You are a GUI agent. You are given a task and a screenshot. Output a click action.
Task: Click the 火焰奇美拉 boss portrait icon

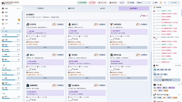point(111,24)
